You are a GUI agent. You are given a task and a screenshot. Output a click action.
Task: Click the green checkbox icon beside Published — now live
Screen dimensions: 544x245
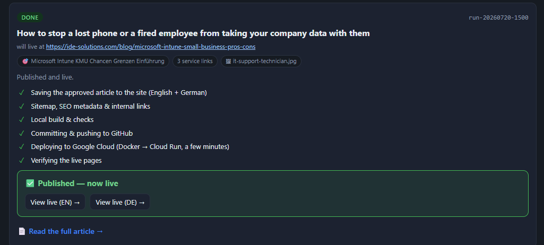coord(30,183)
